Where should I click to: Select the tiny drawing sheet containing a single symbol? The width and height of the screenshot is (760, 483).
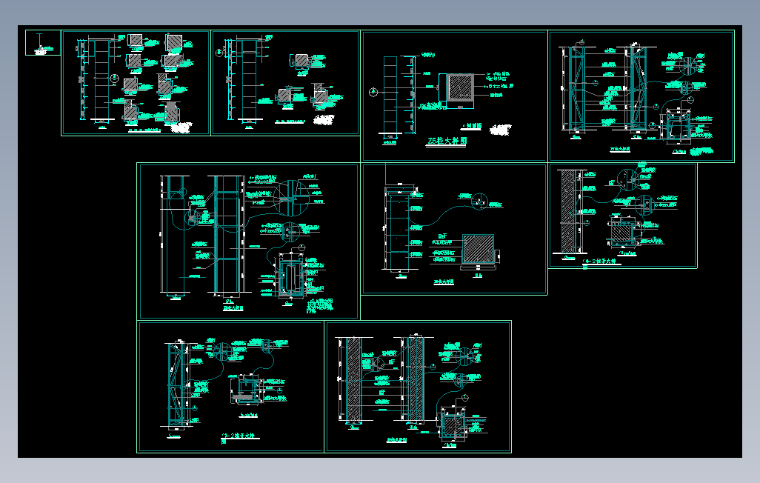(x=43, y=43)
